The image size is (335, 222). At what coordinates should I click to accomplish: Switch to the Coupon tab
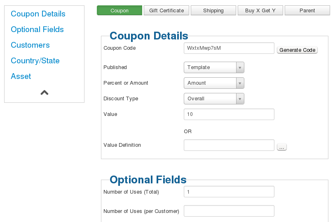click(119, 10)
